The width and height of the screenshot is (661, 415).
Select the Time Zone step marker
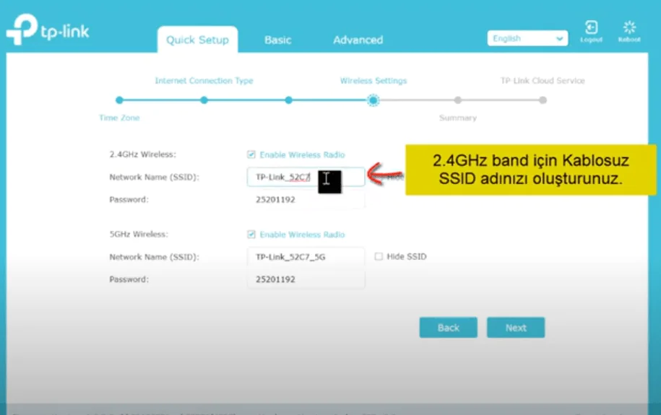click(119, 100)
